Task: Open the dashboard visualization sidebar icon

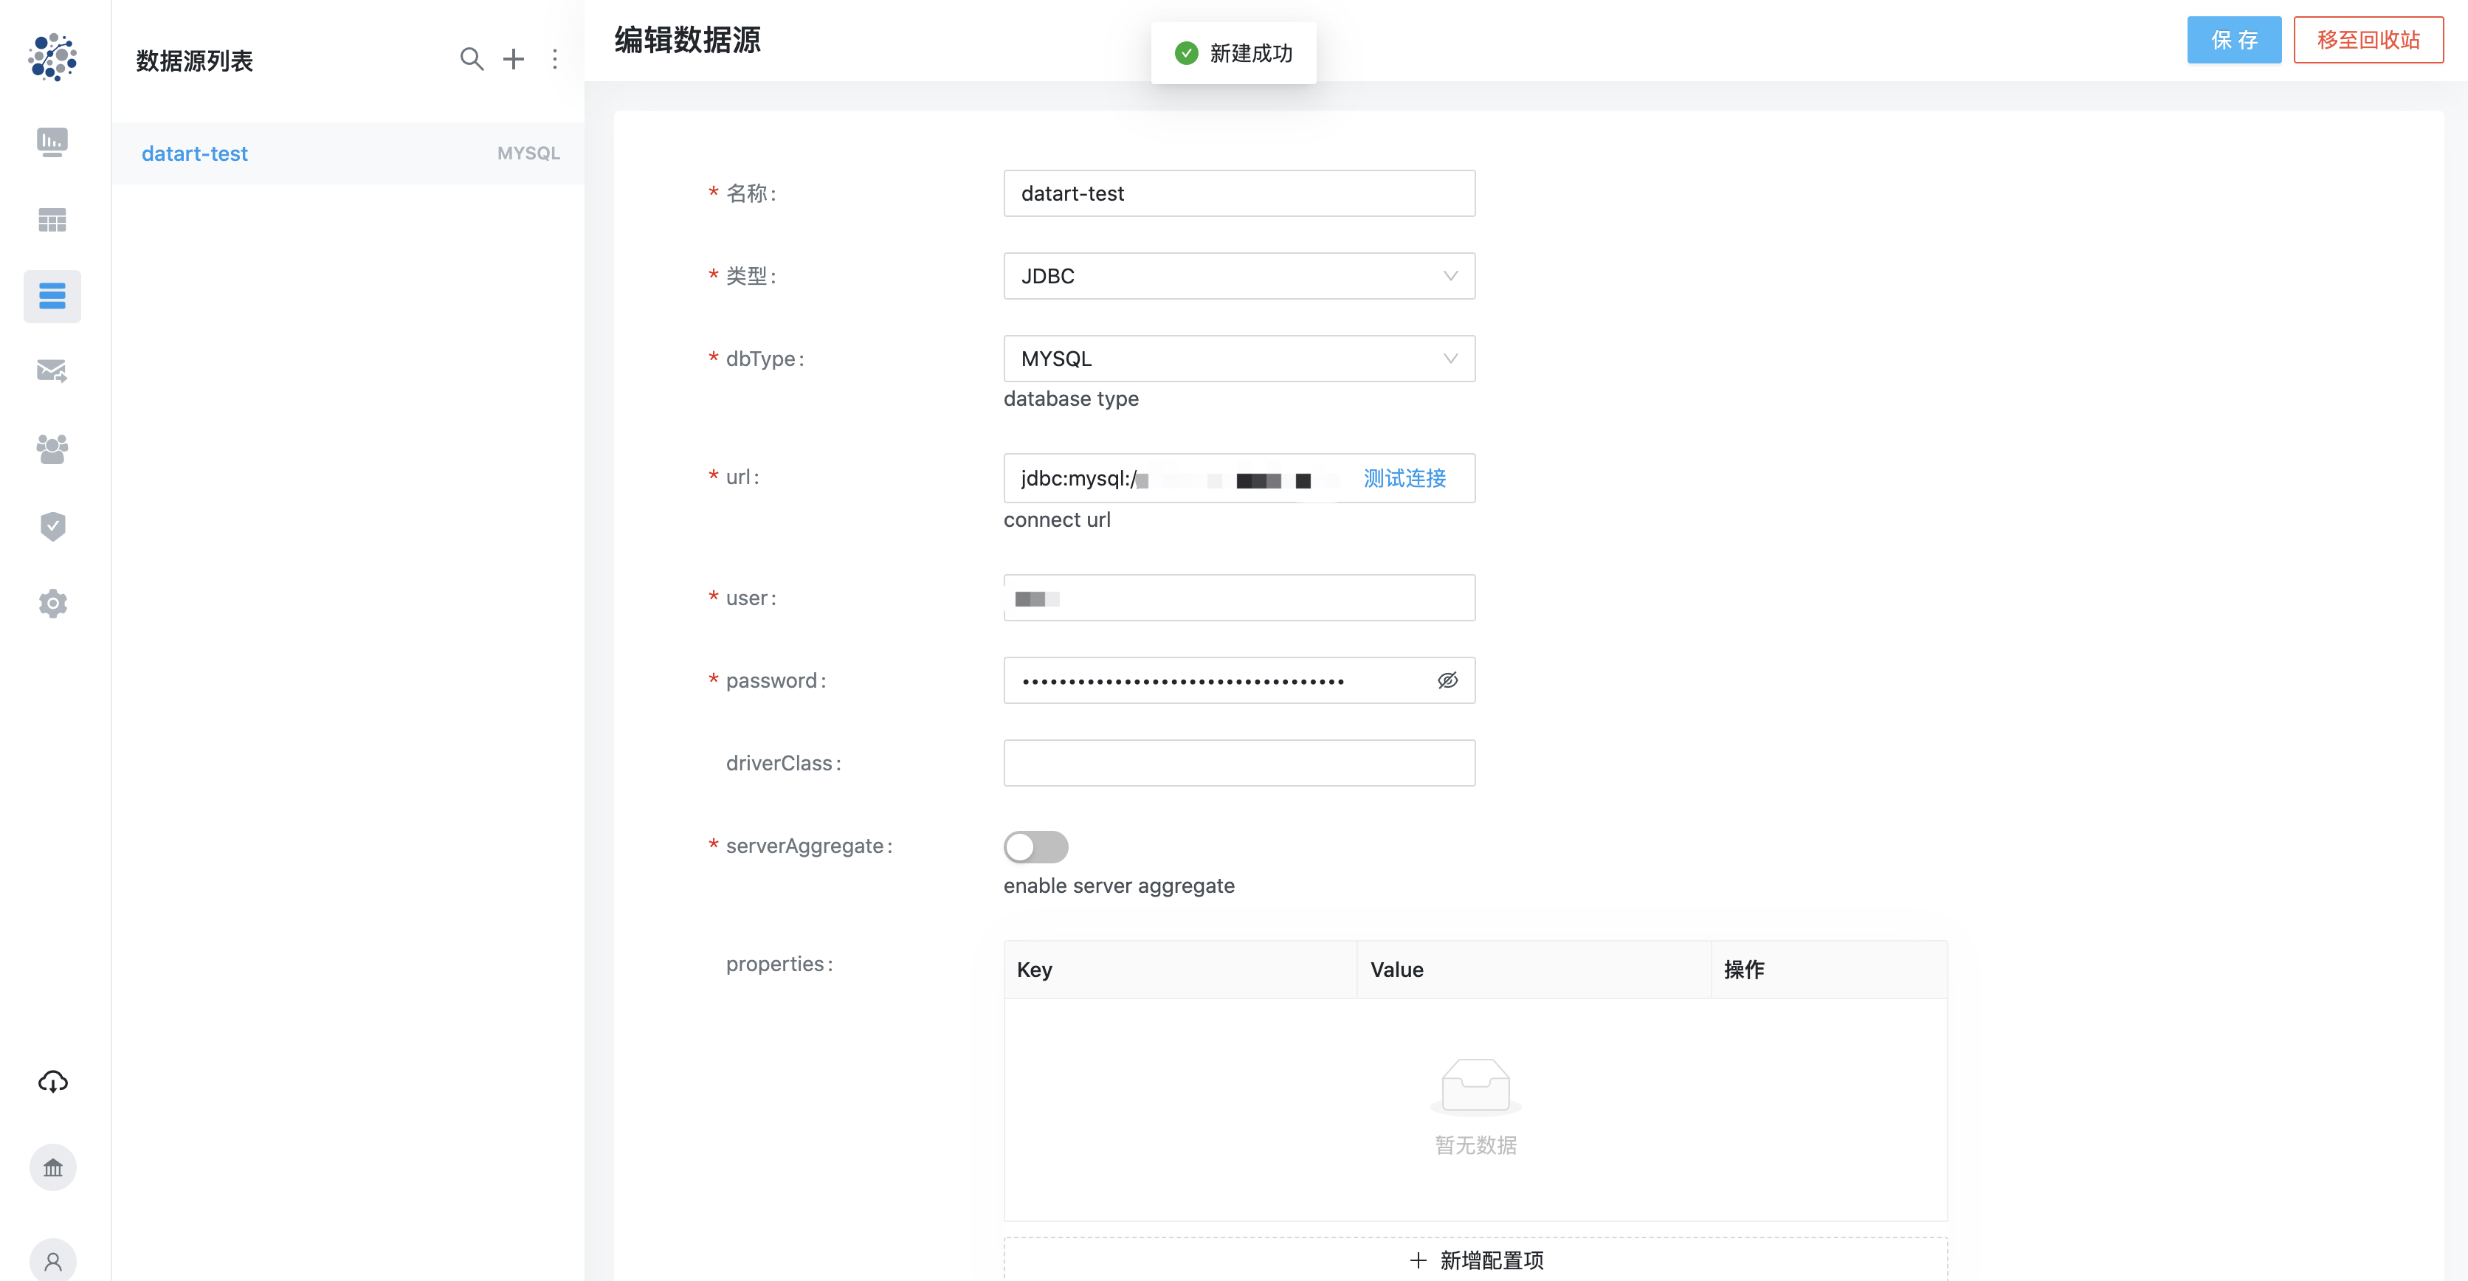Action: point(52,142)
